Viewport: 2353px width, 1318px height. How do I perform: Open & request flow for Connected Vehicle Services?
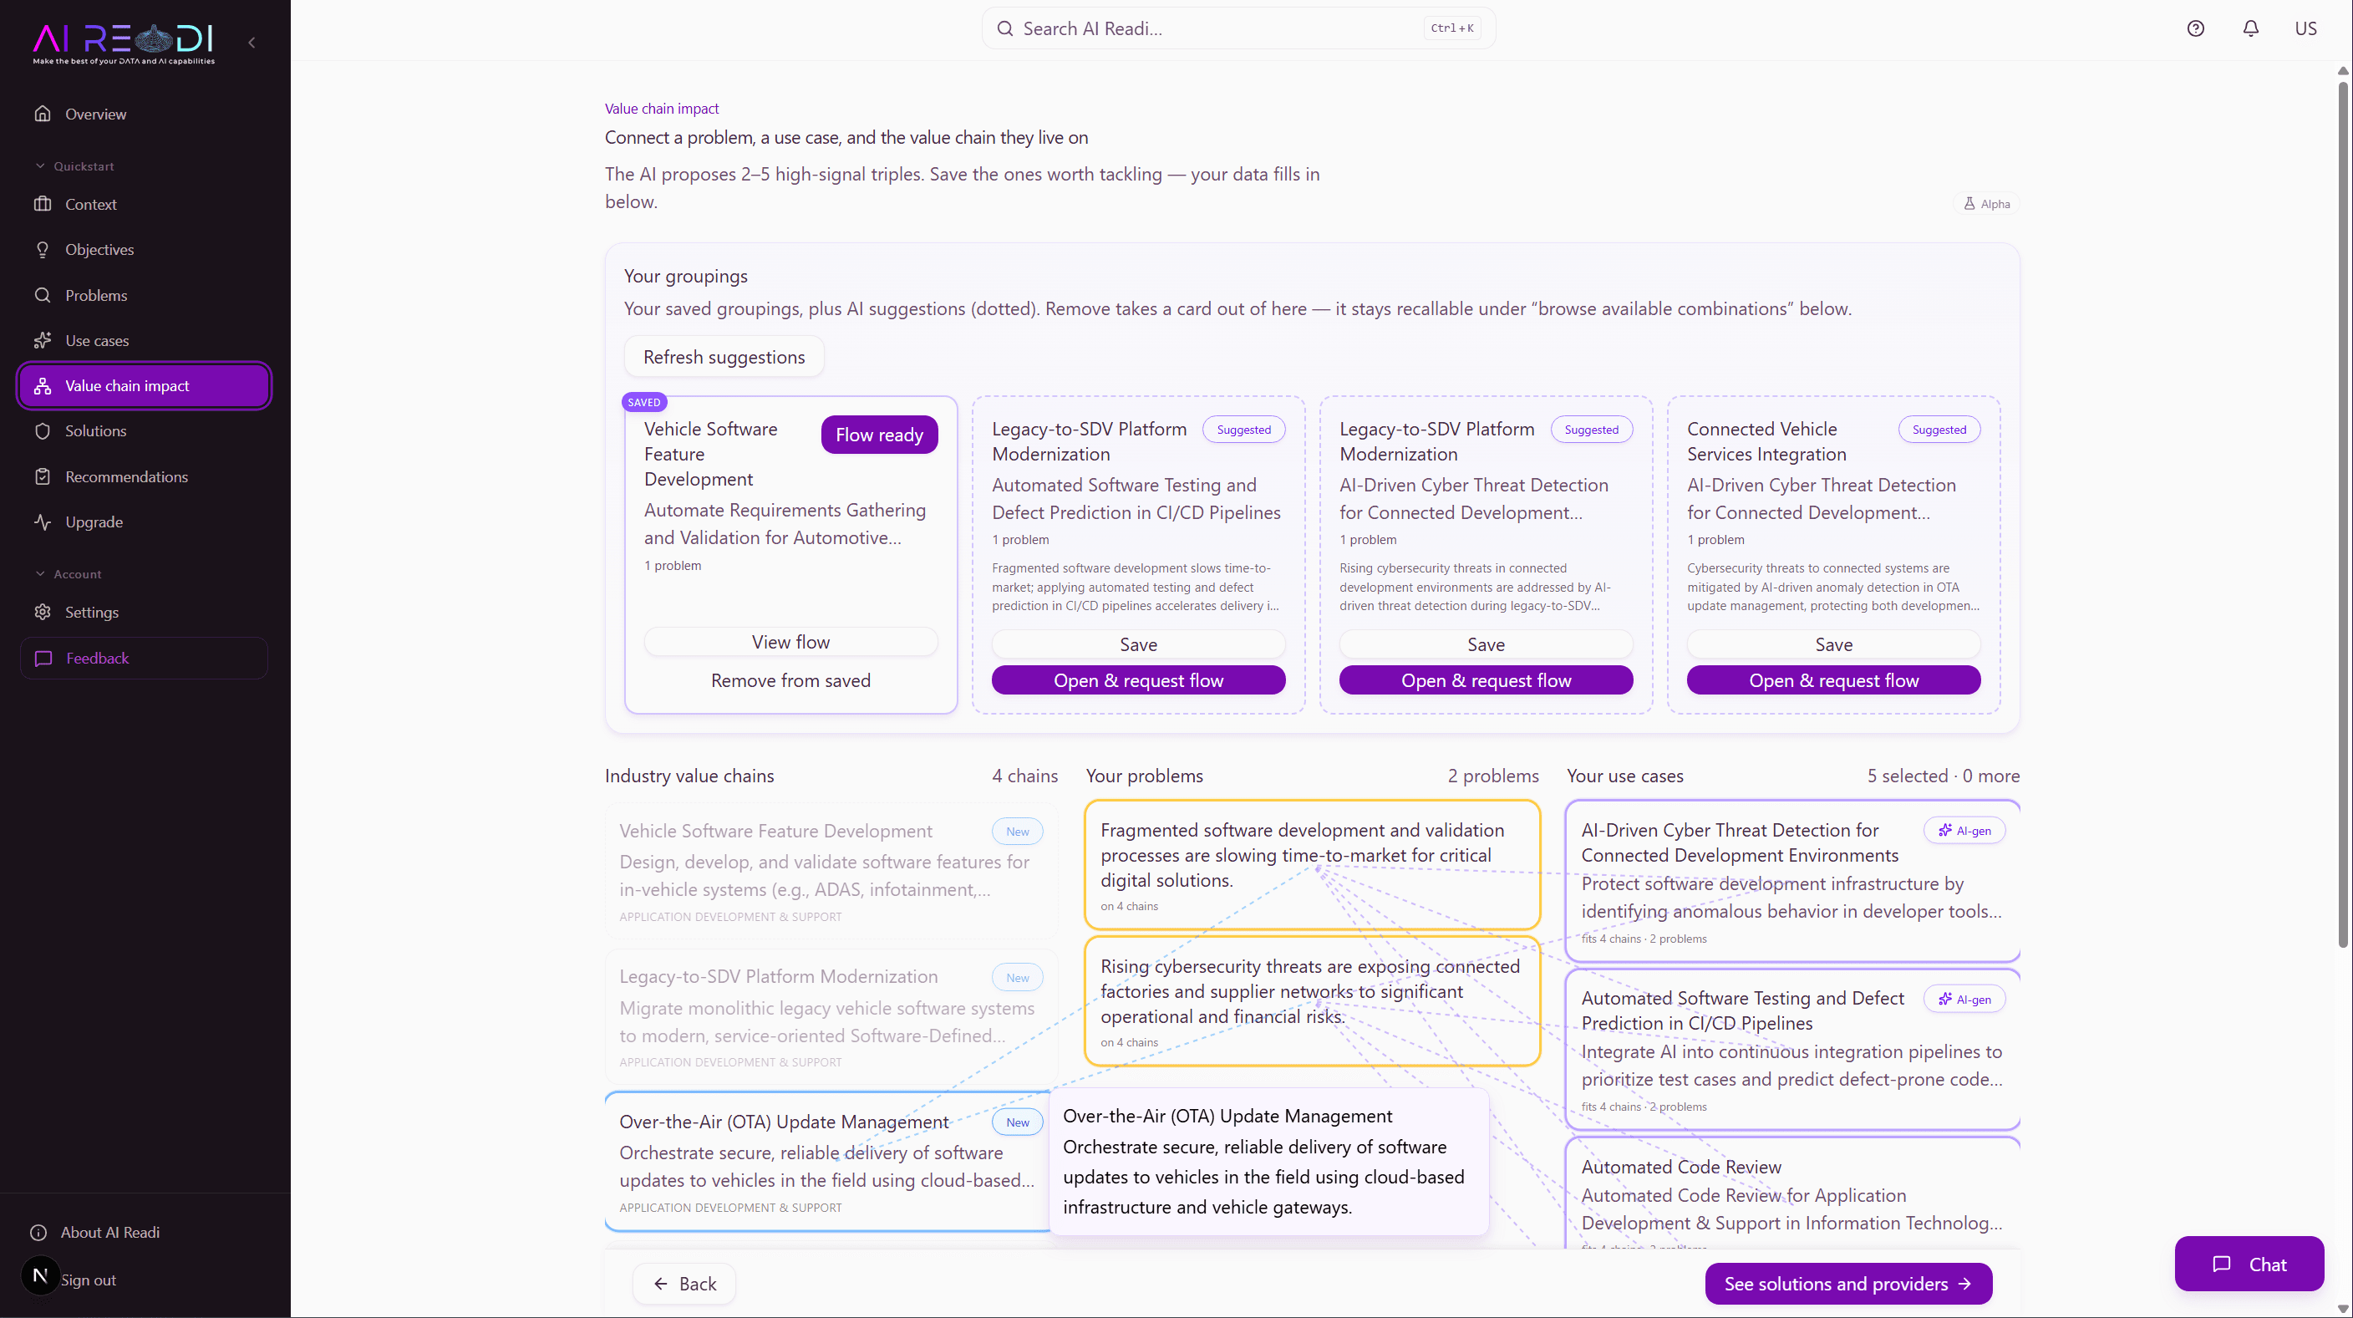[x=1833, y=680]
